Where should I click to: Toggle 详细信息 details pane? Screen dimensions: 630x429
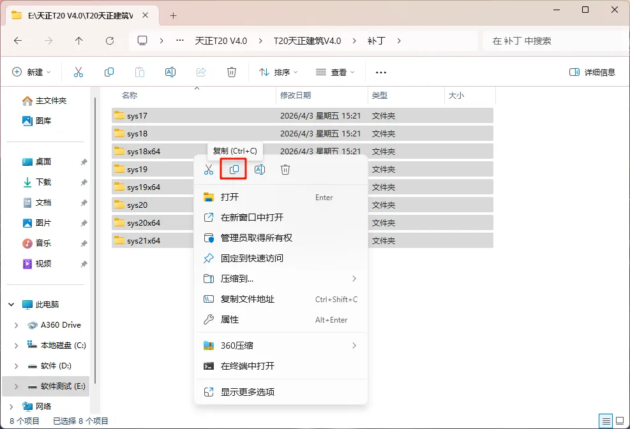pos(592,72)
